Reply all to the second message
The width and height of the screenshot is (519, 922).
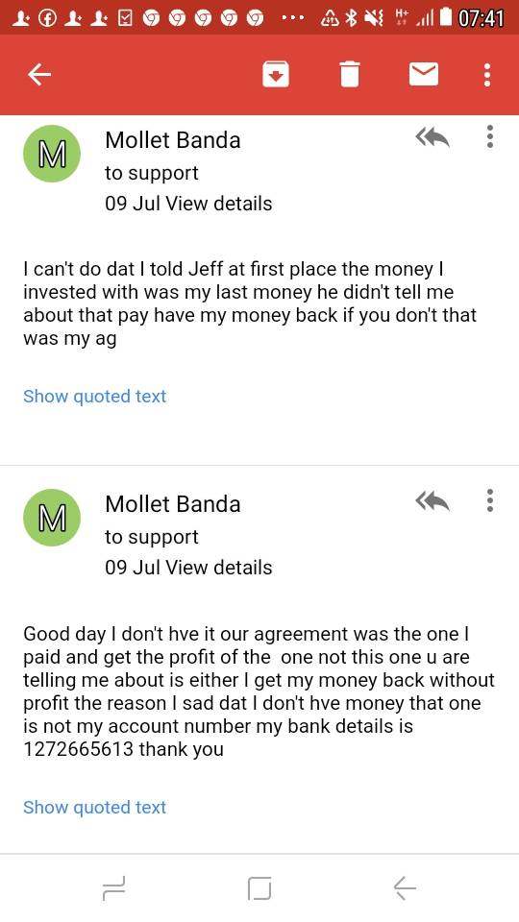point(432,501)
